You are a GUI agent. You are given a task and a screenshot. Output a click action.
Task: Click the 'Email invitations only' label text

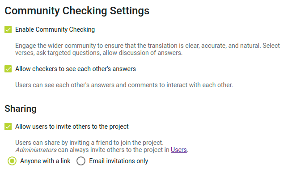(118, 161)
